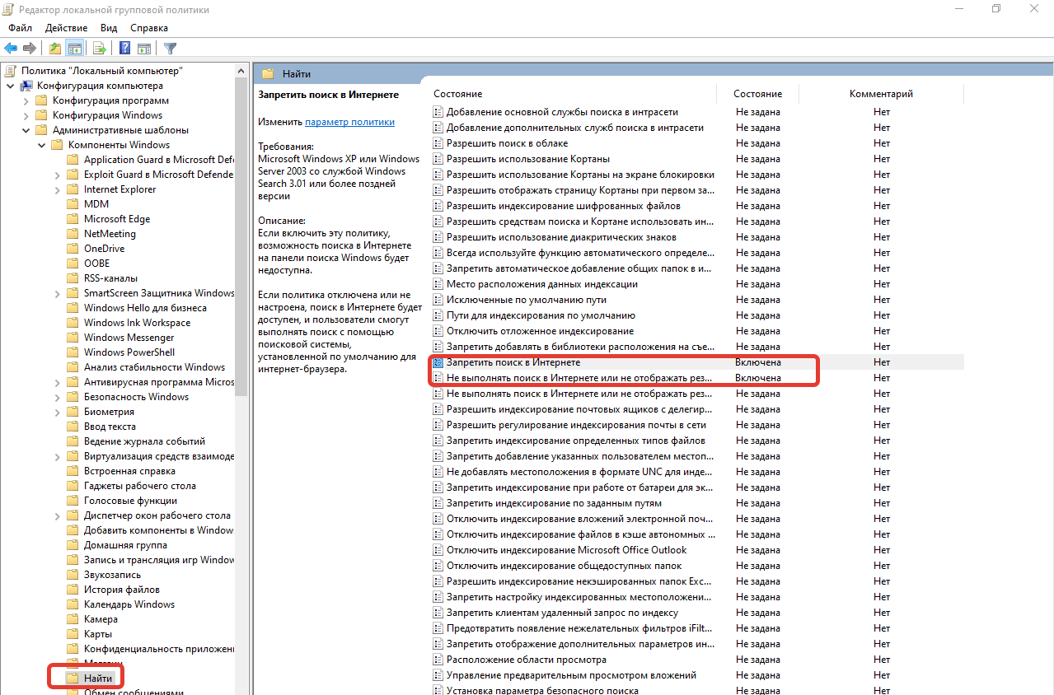The image size is (1054, 695).
Task: Toggle the action pane toolbar icon
Action: [x=144, y=49]
